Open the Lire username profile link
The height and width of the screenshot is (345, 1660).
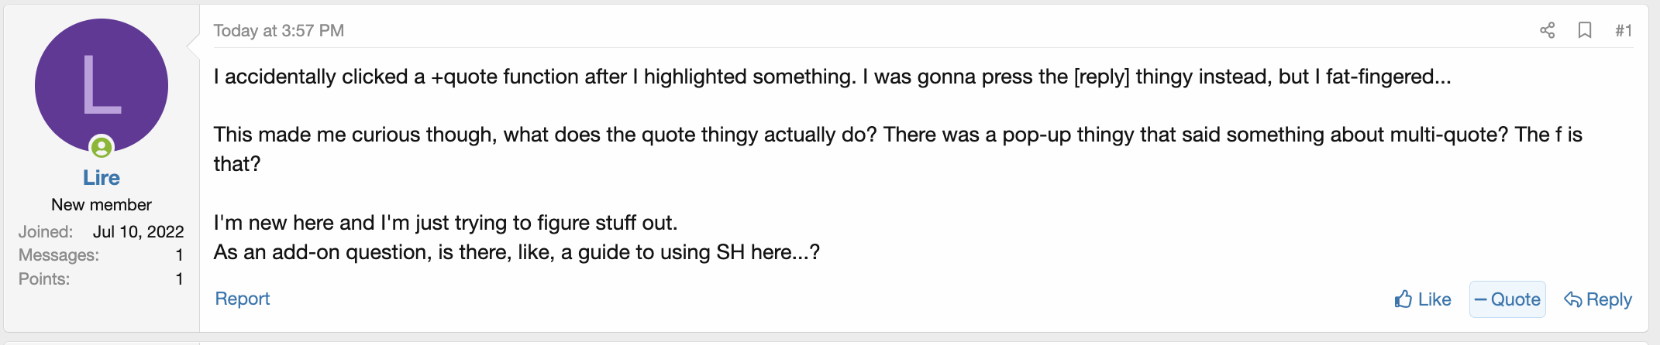click(102, 178)
